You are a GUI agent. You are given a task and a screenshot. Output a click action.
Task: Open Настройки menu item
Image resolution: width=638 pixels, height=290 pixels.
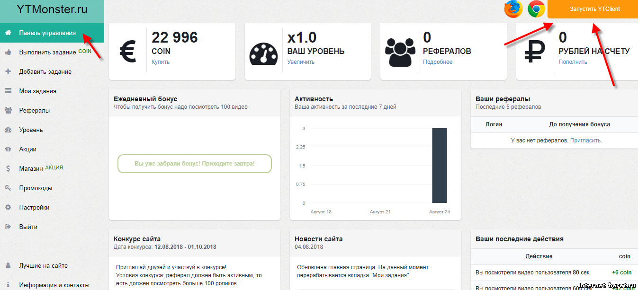click(x=34, y=207)
